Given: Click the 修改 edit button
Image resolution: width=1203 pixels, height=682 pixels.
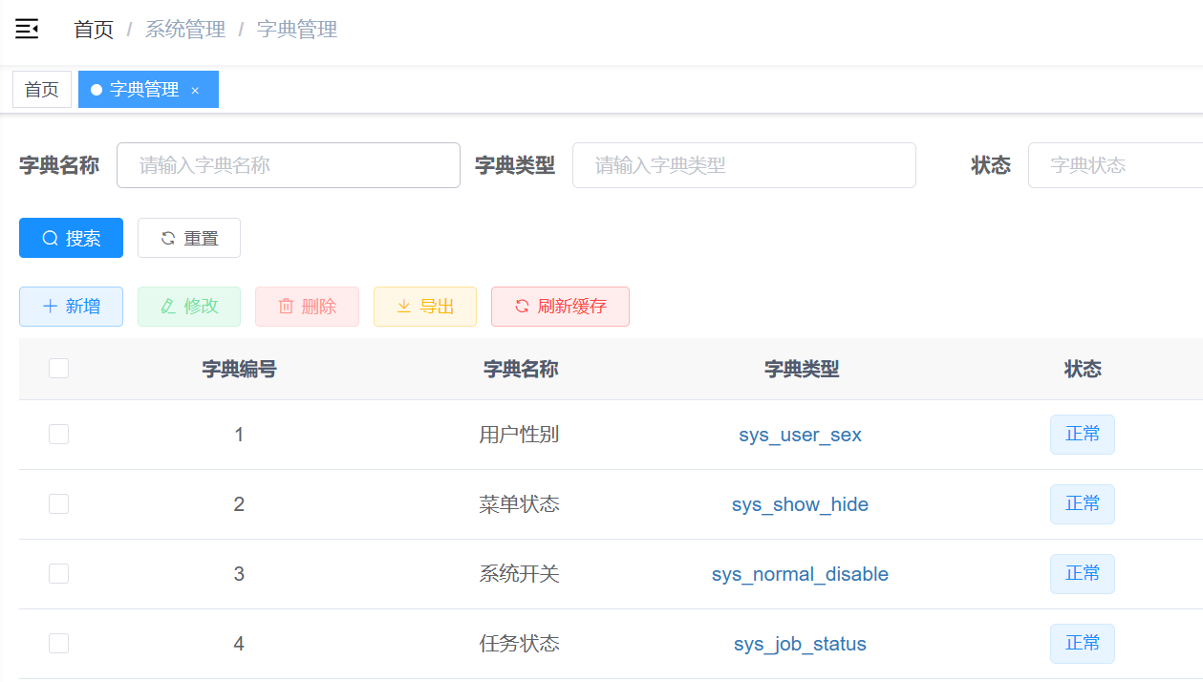Looking at the screenshot, I should click(x=189, y=307).
